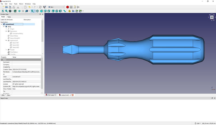Toggle the Bounding box icon
The height and width of the screenshot is (125, 216).
(x=15, y=11)
